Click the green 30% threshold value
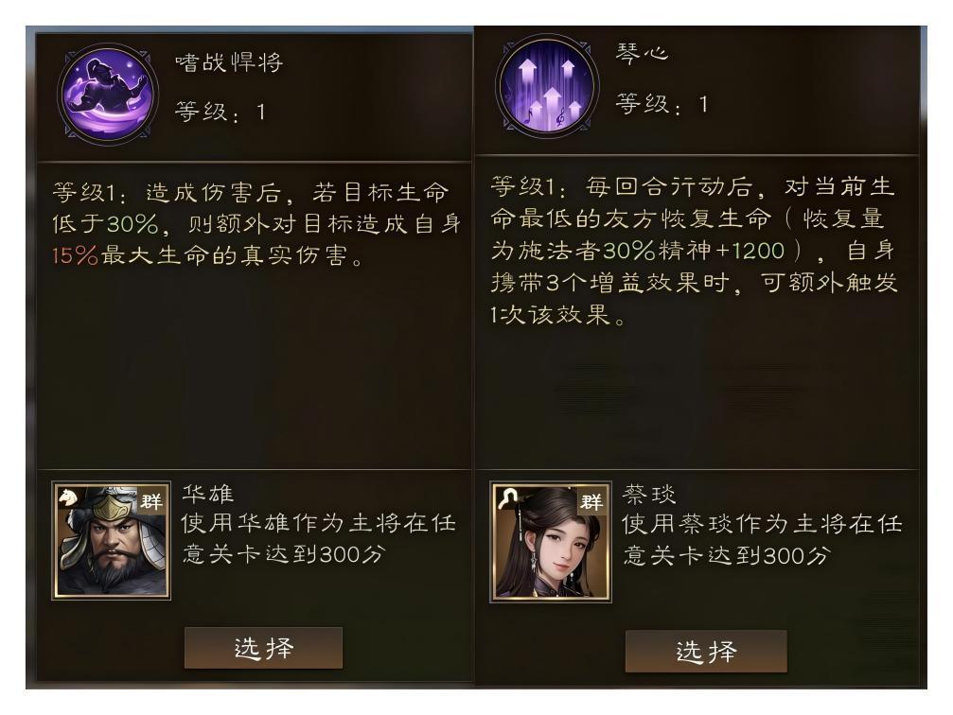This screenshot has height=715, width=953. tap(133, 224)
